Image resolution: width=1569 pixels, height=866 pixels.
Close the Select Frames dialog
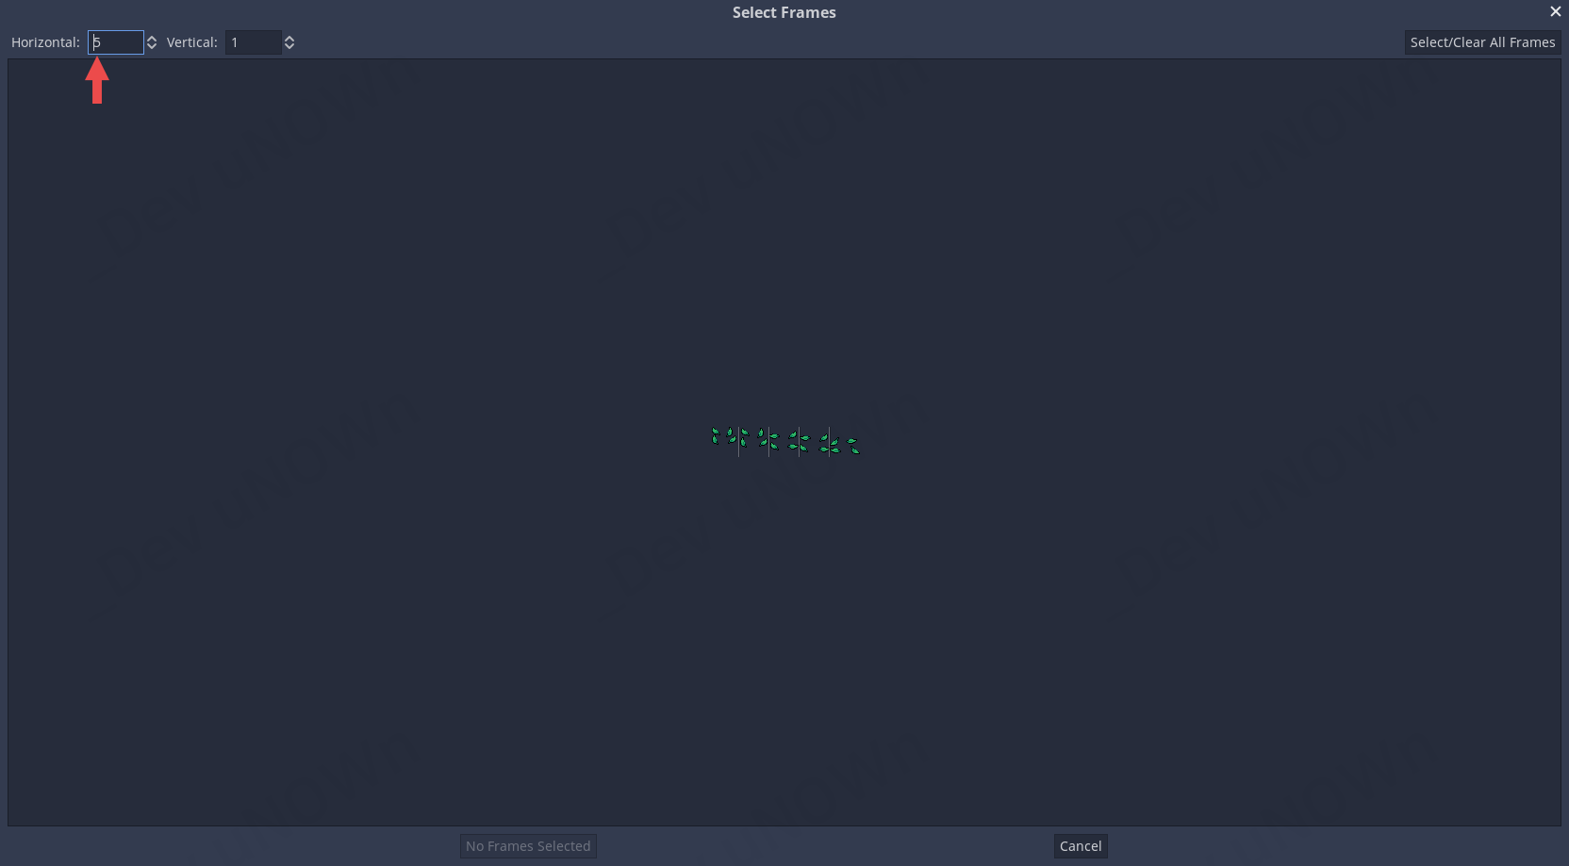coord(1555,11)
